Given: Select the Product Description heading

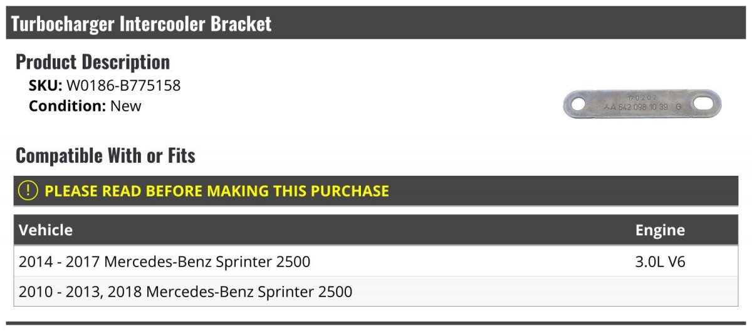Looking at the screenshot, I should 93,62.
